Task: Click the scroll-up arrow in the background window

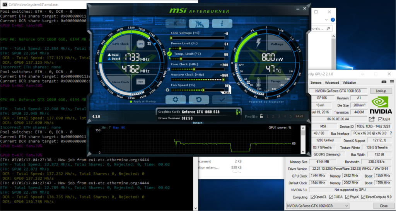Action: coord(333,36)
